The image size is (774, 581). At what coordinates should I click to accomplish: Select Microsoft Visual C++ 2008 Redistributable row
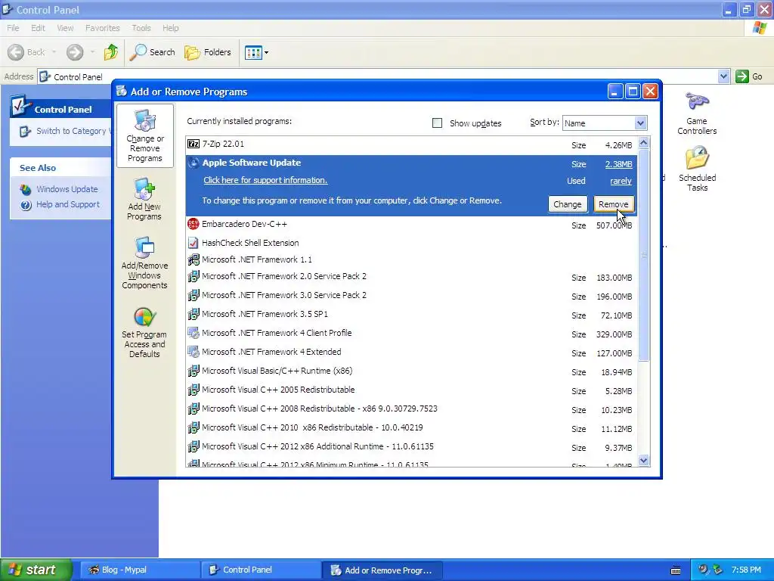click(412, 409)
